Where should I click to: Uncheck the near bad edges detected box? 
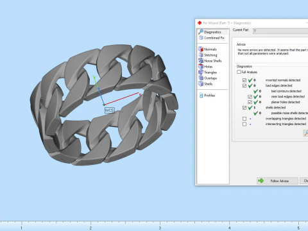tap(250, 97)
